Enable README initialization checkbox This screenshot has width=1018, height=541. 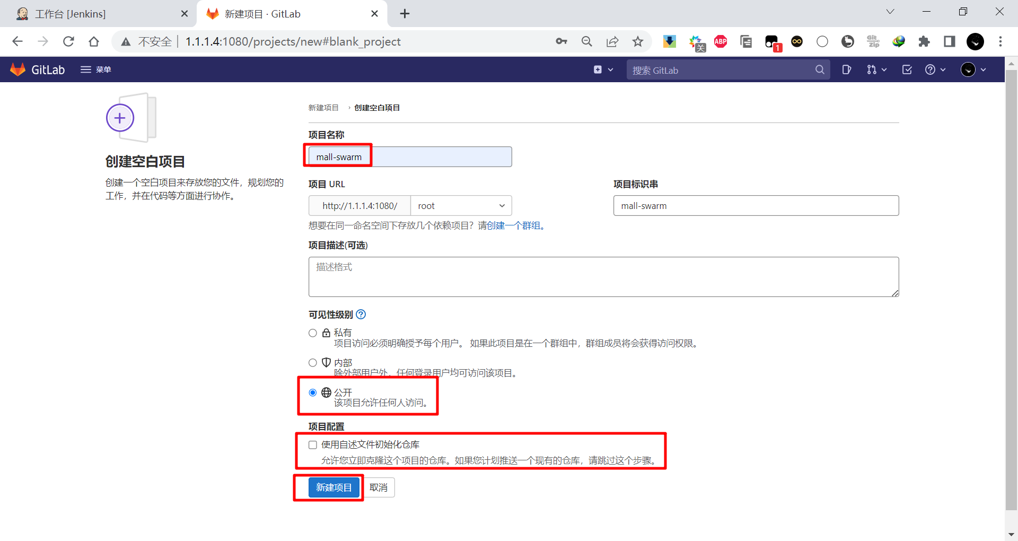tap(313, 445)
